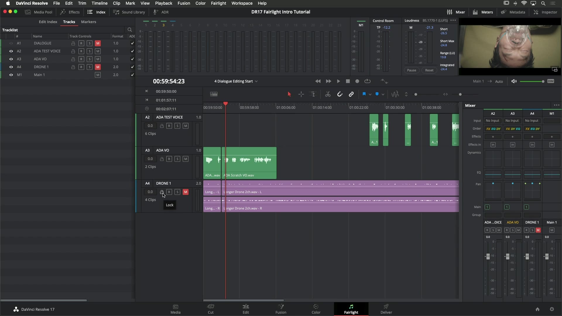562x316 pixels.
Task: Click the Fast Forward transport button
Action: (328, 81)
